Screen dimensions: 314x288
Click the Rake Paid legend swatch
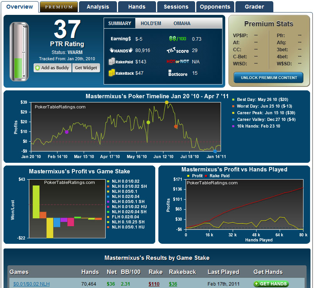click(206, 176)
